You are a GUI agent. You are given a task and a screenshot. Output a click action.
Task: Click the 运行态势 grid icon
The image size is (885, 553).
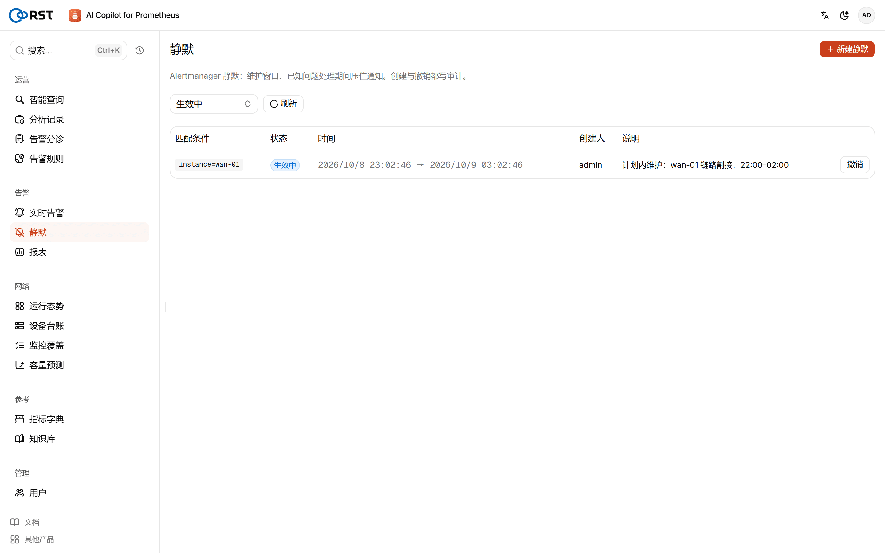[x=20, y=306]
